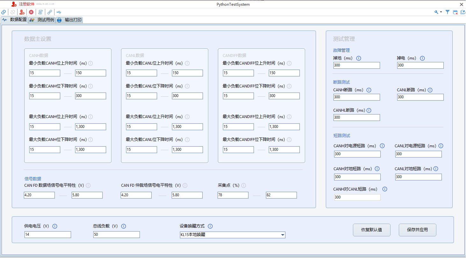Click info icon beside 最大负载CANL位下降时间
466x258 pixels.
pyautogui.click(x=187, y=140)
